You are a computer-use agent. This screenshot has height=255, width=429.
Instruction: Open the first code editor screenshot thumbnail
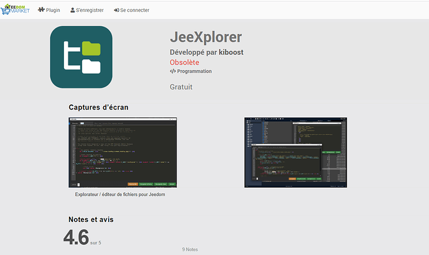(123, 152)
